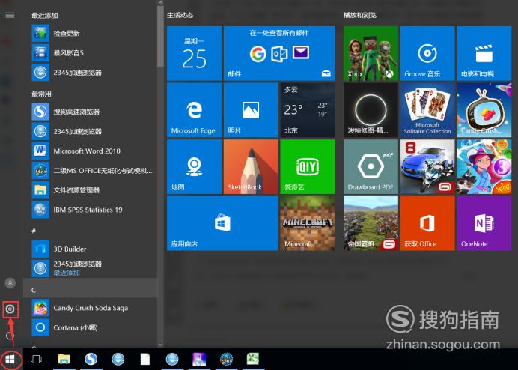The height and width of the screenshot is (370, 518).
Task: Launch IBM SPSS Statistics 19
Action: tap(90, 210)
